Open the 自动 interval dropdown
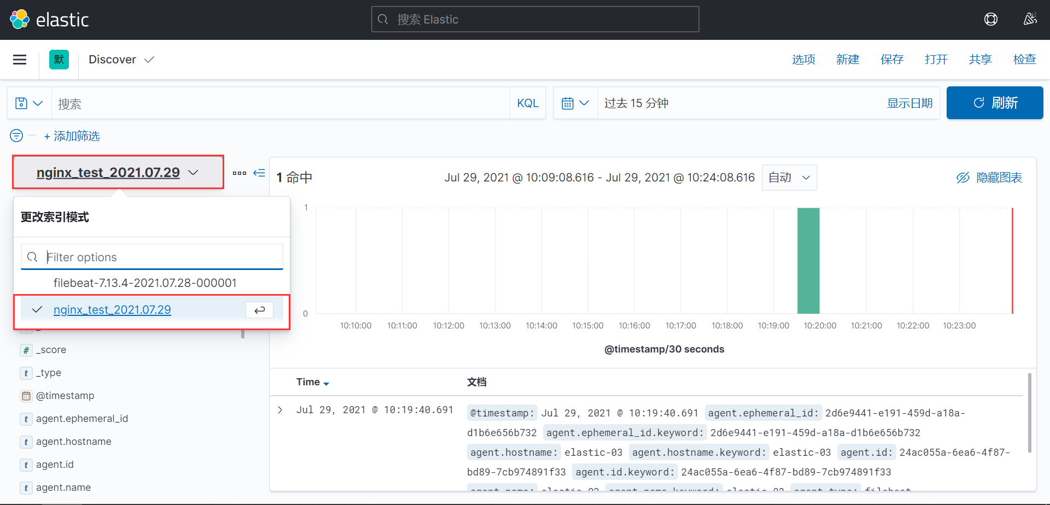Image resolution: width=1050 pixels, height=505 pixels. (789, 178)
